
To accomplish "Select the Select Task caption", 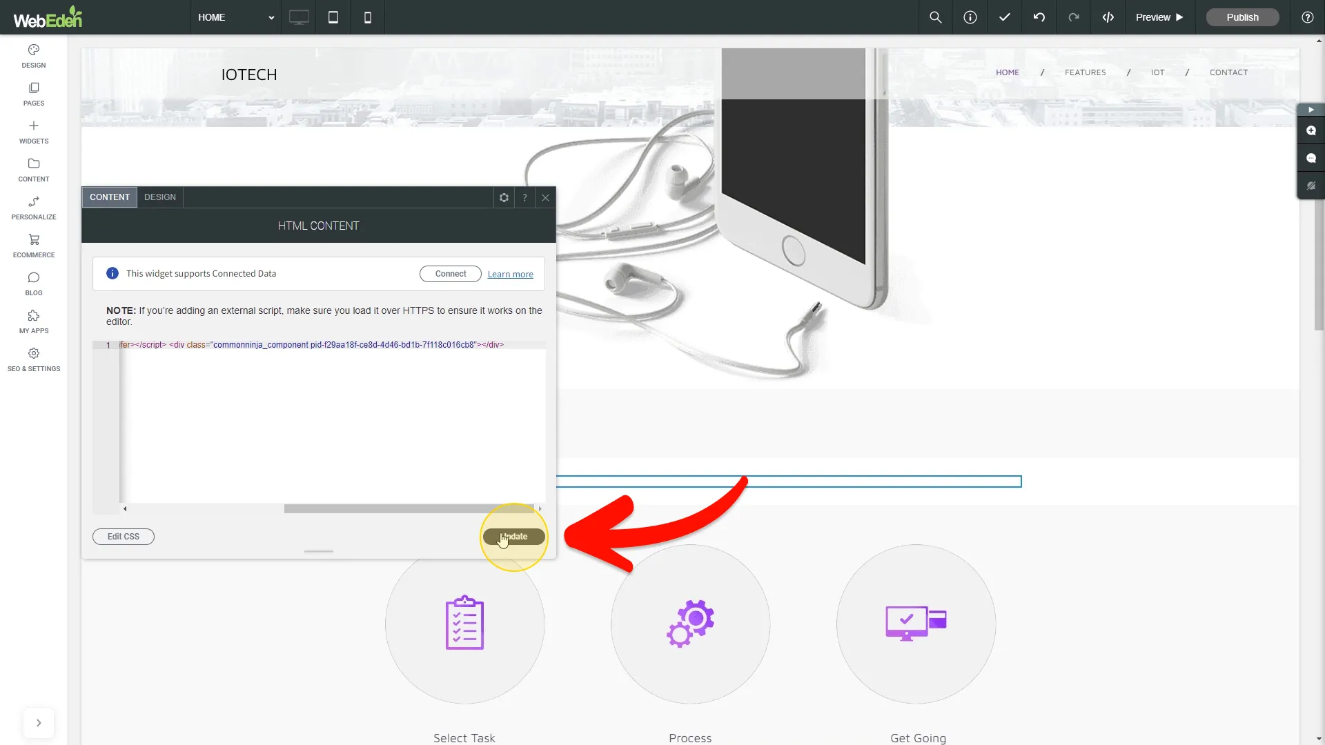I will click(x=464, y=738).
